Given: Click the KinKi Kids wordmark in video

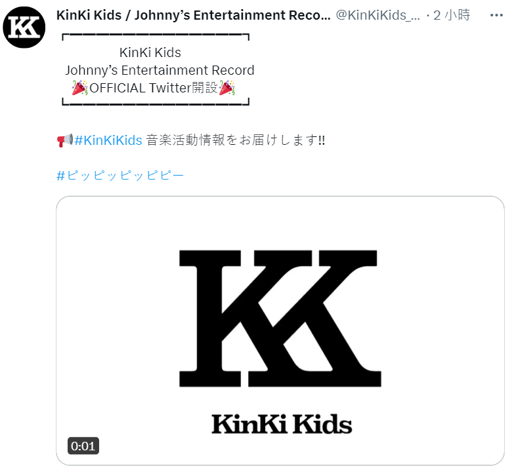Looking at the screenshot, I should pyautogui.click(x=282, y=424).
